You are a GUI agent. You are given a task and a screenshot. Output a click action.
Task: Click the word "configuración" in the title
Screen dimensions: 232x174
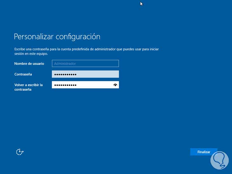(x=78, y=37)
